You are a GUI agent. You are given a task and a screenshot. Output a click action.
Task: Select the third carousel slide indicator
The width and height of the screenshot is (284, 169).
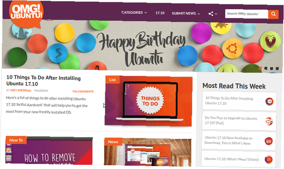[x=271, y=68]
